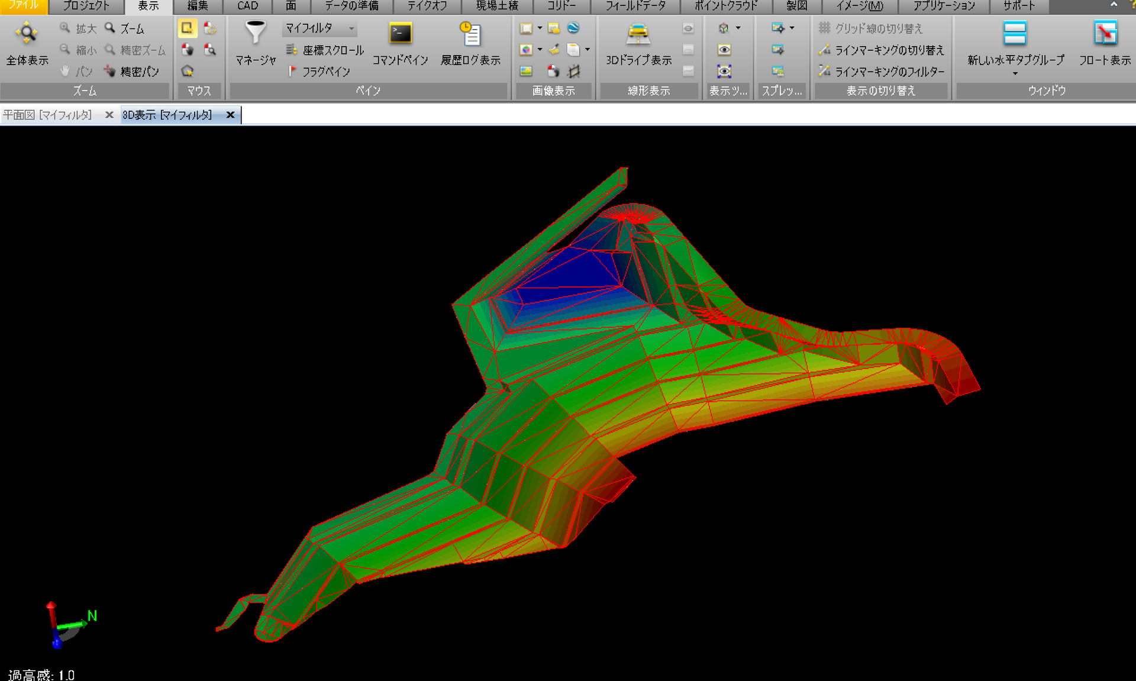Open the マネージャ filter funnel icon

coord(256,33)
